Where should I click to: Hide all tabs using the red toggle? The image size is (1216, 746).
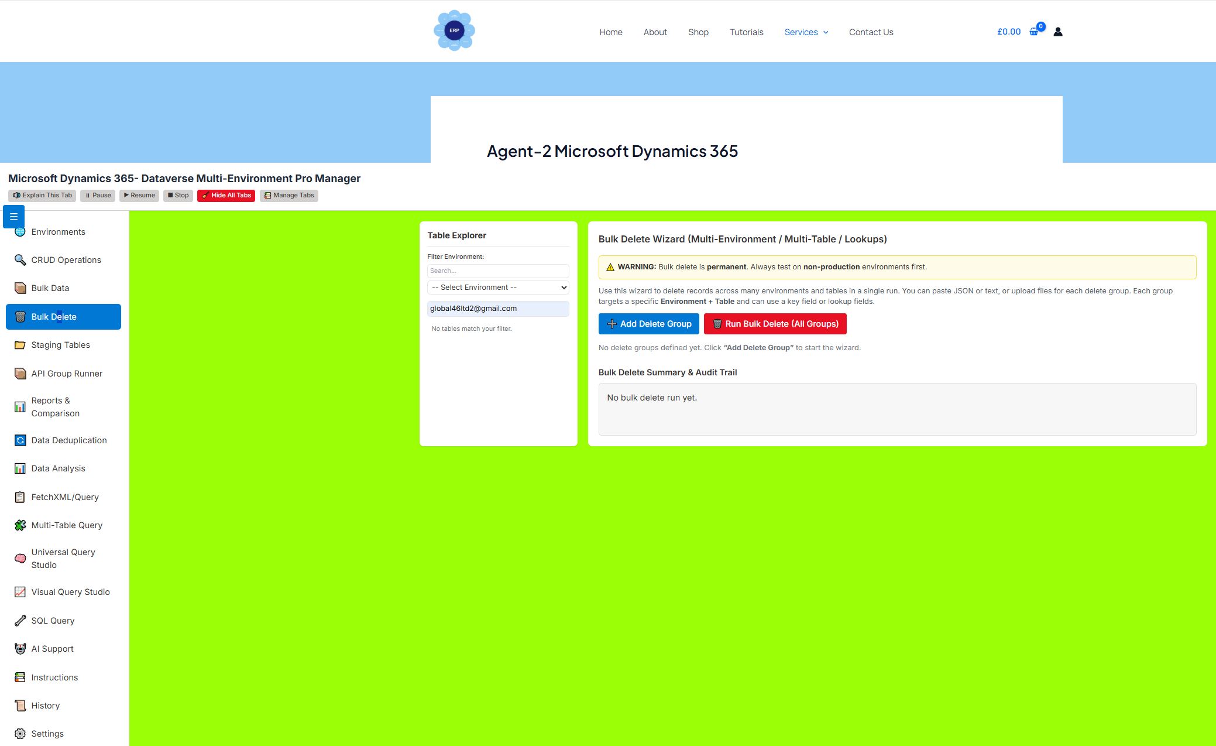click(x=226, y=195)
